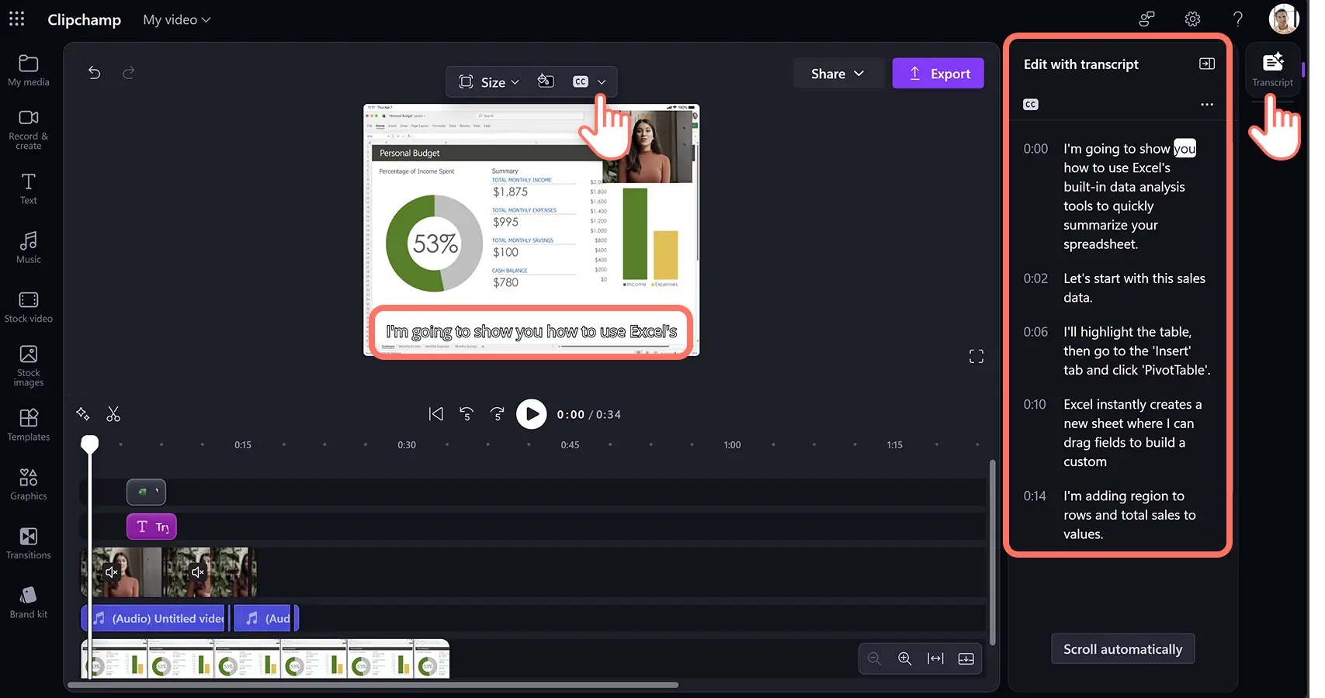Skip to the beginning of the video

pyautogui.click(x=435, y=414)
